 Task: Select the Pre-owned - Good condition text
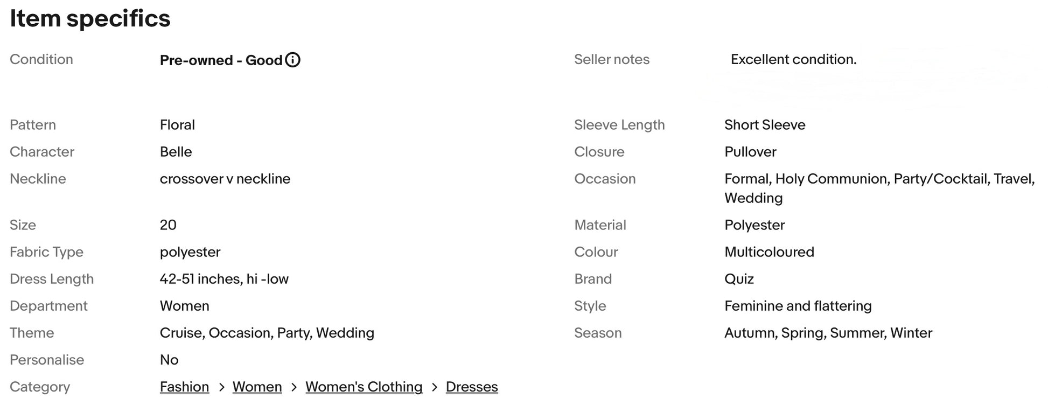tap(221, 60)
